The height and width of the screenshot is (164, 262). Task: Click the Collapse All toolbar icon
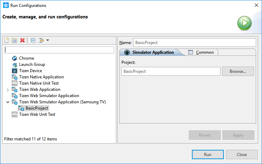[x=33, y=40]
